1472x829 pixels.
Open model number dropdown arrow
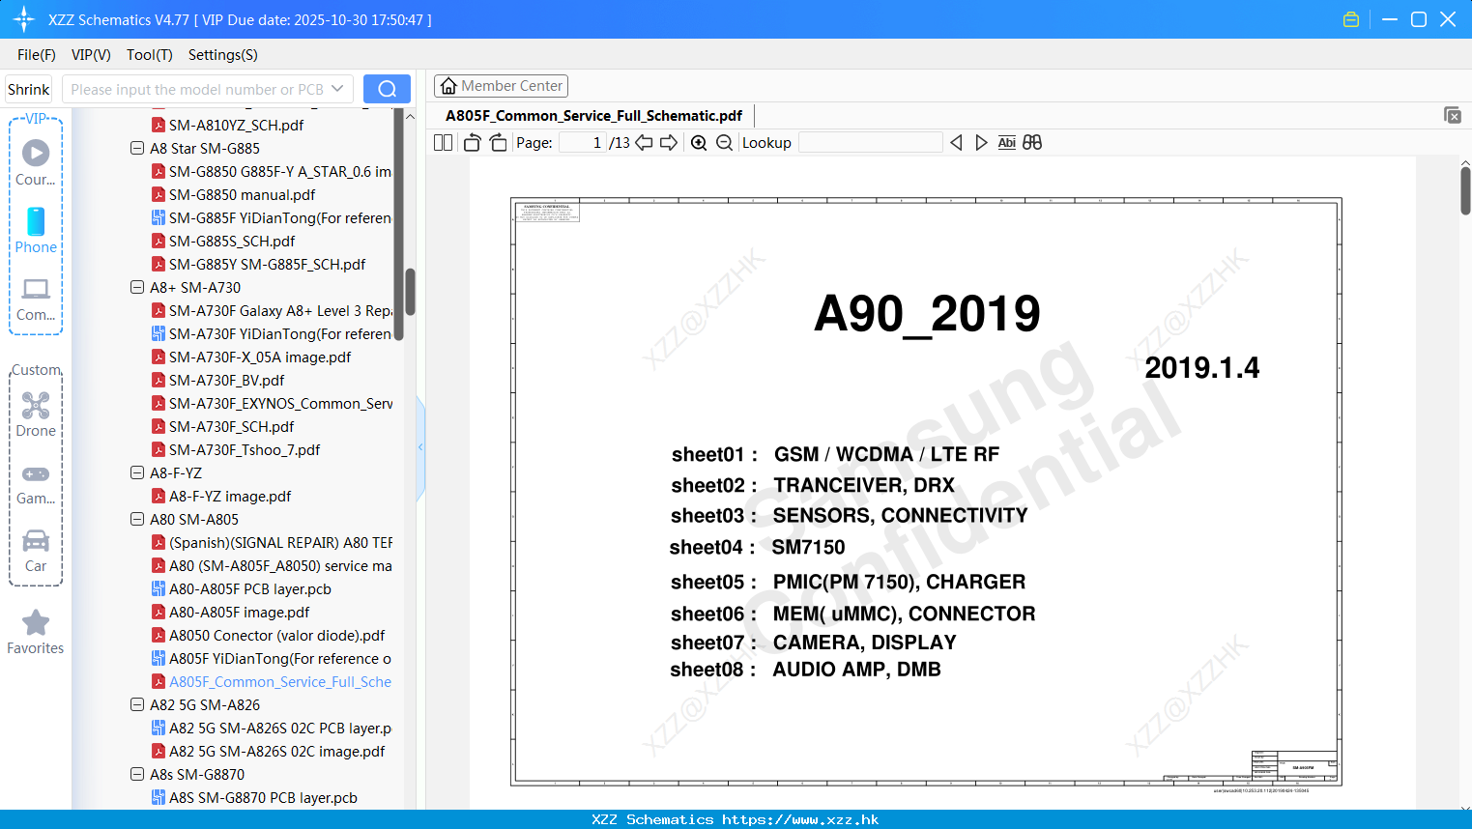[337, 89]
